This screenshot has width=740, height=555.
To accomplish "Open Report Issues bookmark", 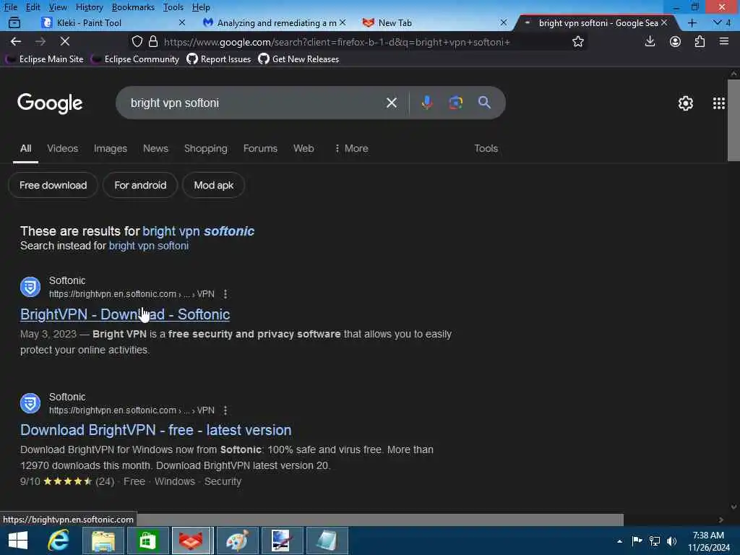I will [219, 59].
